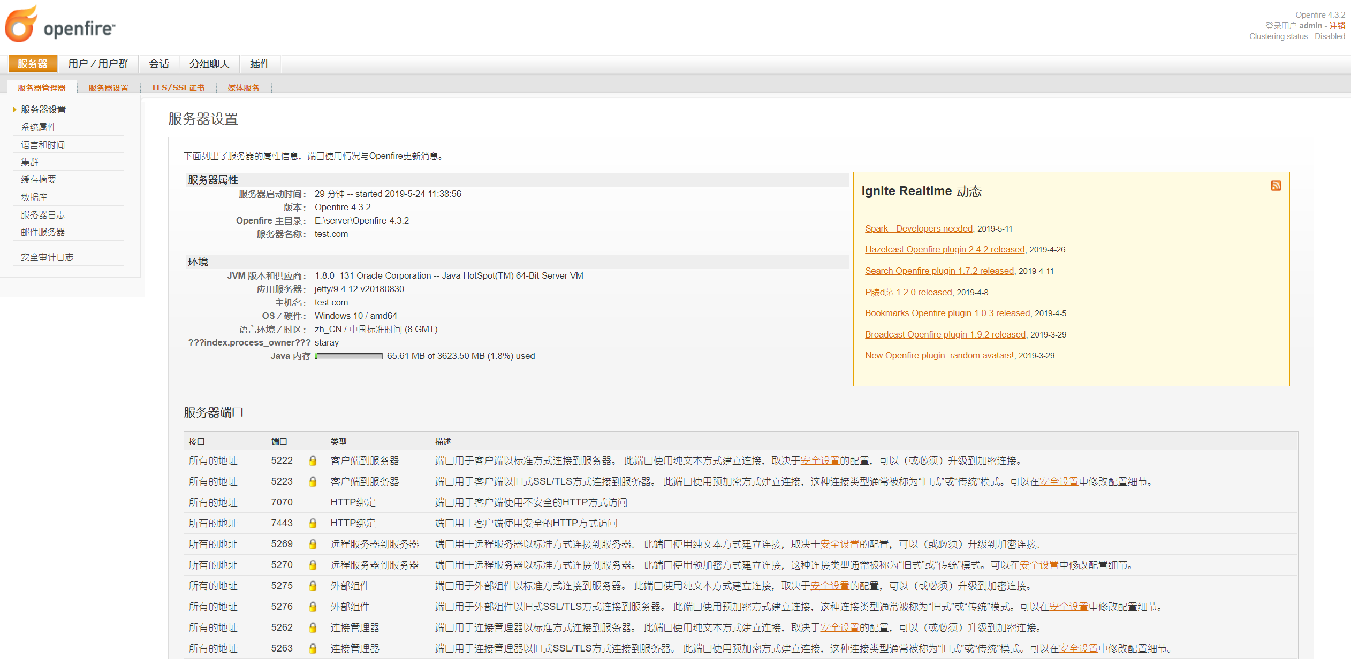Click the lock icon beside port 7443
1351x659 pixels.
313,523
